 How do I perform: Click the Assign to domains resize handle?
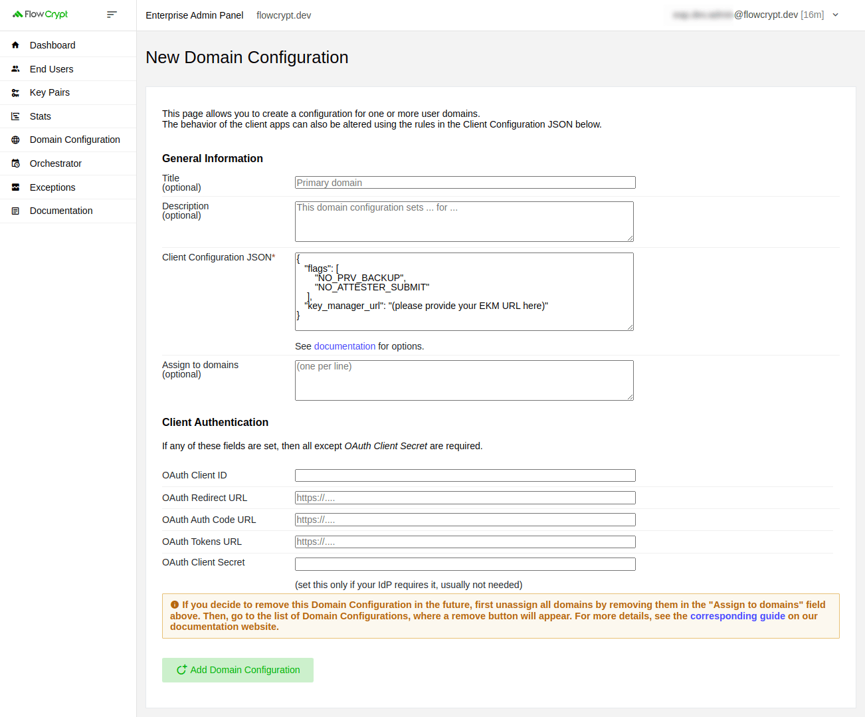pos(630,397)
